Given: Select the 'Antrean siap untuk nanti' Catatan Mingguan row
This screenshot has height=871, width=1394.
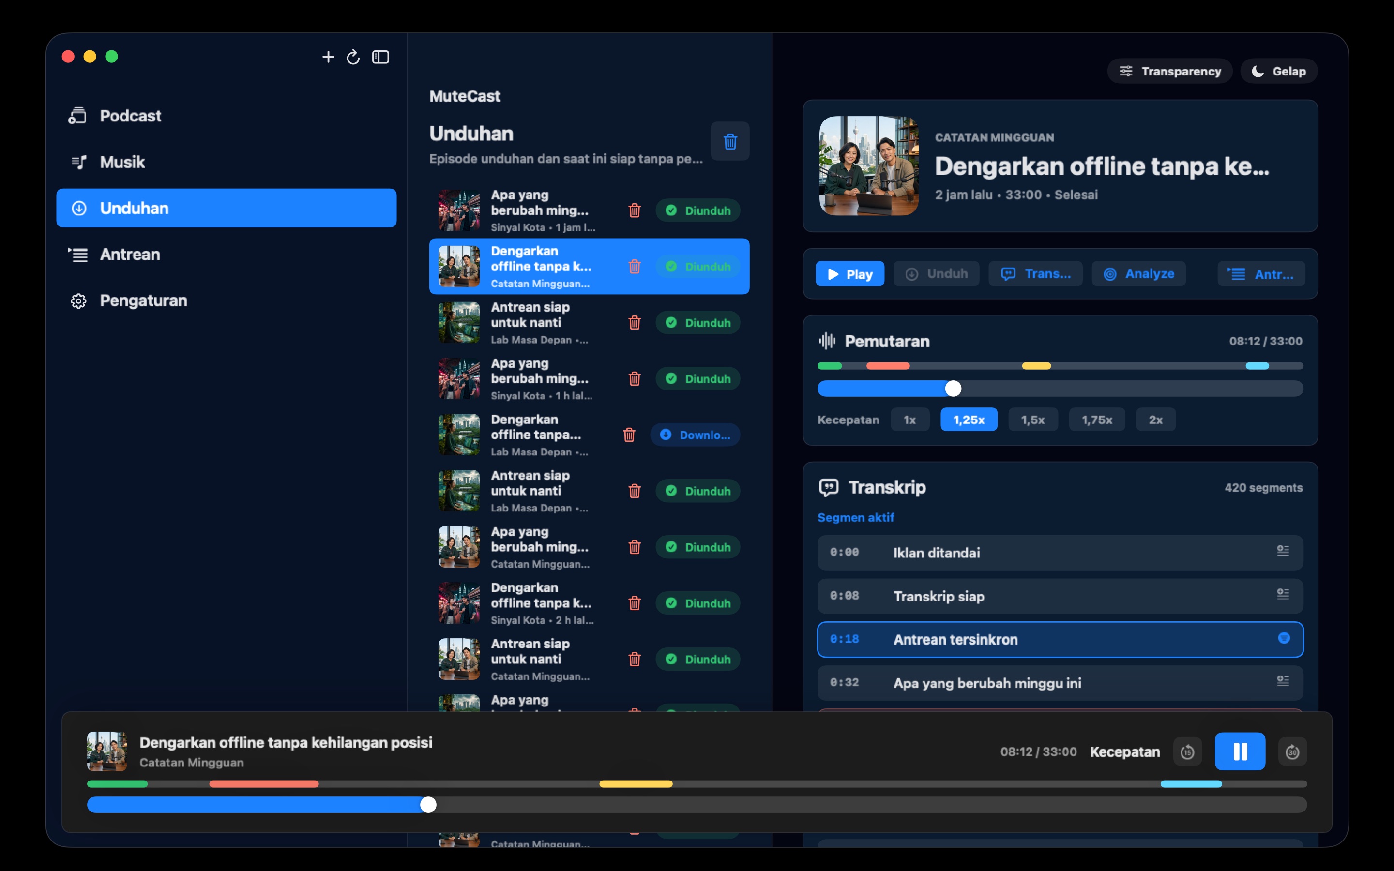Looking at the screenshot, I should coord(589,659).
